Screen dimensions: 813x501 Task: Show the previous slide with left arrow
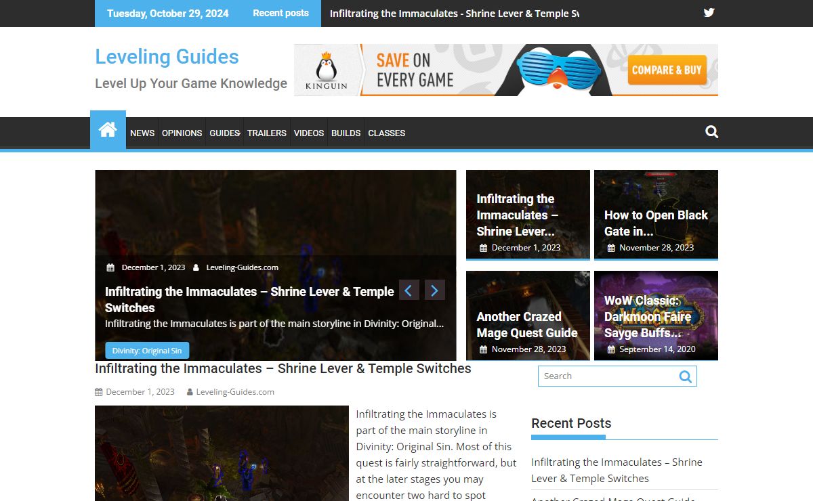pos(409,290)
